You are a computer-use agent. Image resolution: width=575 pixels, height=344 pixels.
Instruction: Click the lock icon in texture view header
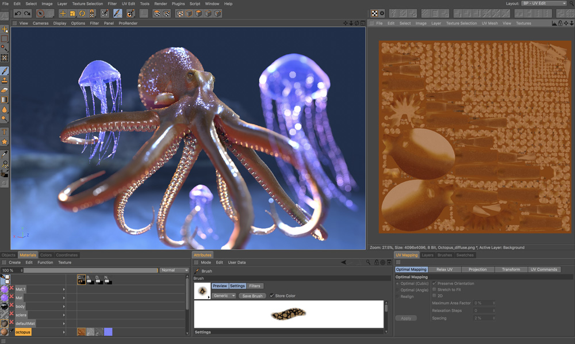click(x=560, y=23)
